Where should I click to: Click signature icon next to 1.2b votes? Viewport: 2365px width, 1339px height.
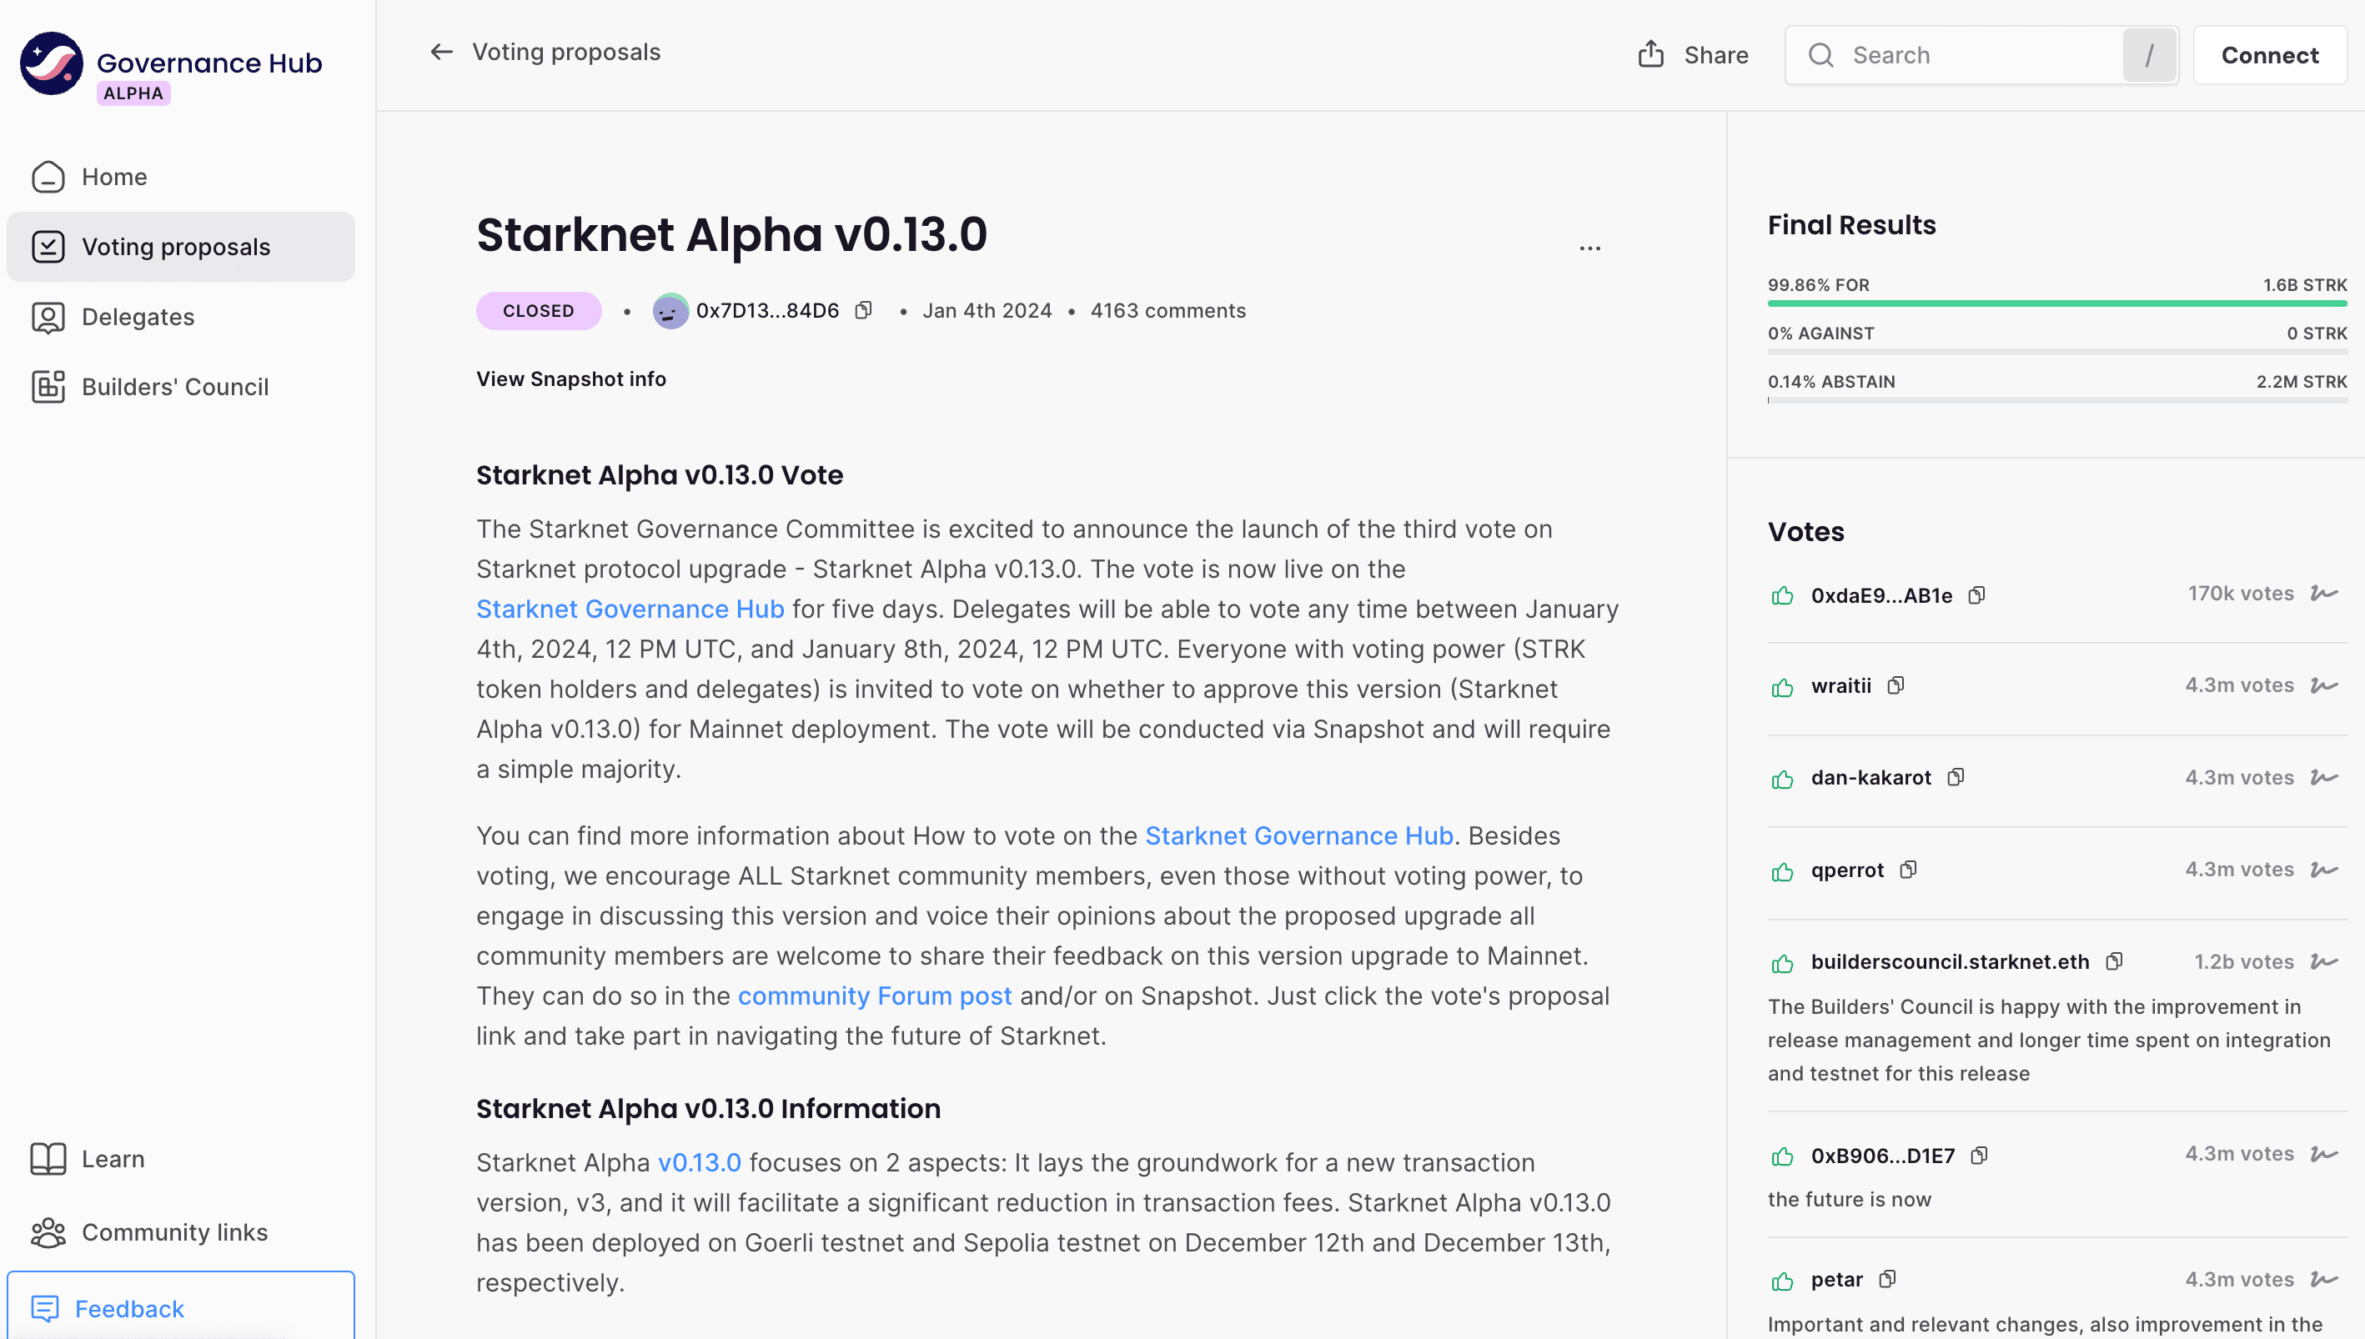tap(2323, 961)
